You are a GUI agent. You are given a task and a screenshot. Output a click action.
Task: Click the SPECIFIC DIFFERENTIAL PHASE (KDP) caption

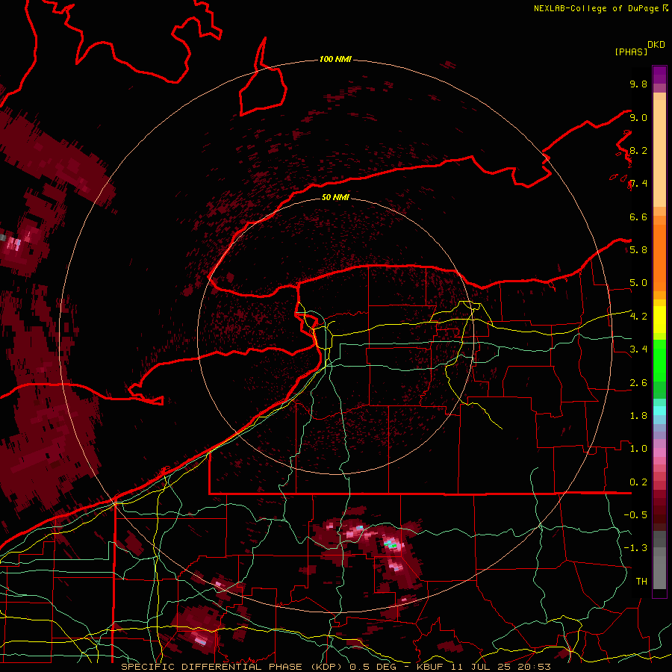[x=233, y=667]
